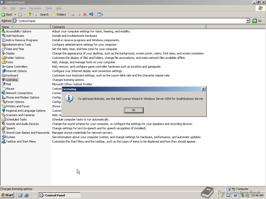Select the Regional and Language Options icon
Screen dimensions: 266x199
point(4,110)
